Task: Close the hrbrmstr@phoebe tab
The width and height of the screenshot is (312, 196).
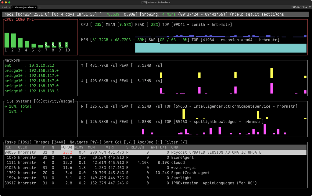Action: click(x=35, y=7)
